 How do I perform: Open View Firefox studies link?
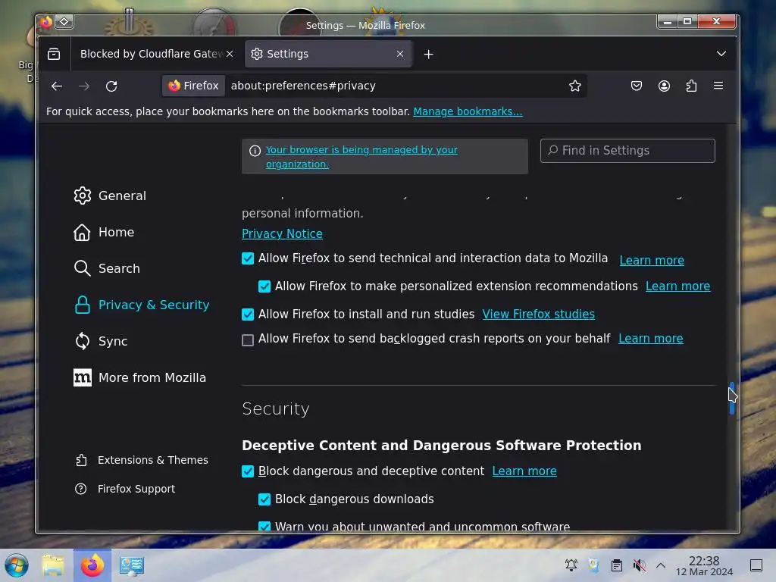539,314
